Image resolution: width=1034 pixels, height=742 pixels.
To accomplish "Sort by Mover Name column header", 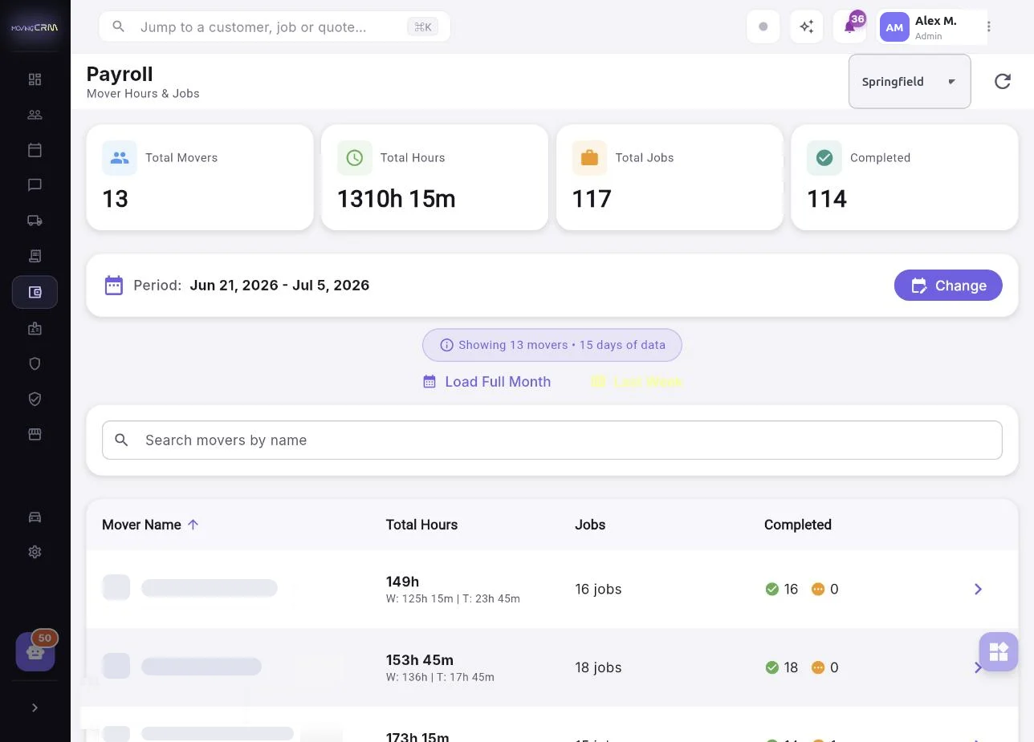I will (150, 525).
